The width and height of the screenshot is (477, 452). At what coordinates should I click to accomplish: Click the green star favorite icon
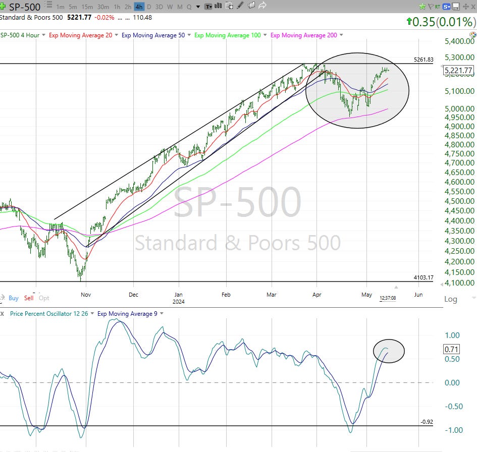click(422, 7)
